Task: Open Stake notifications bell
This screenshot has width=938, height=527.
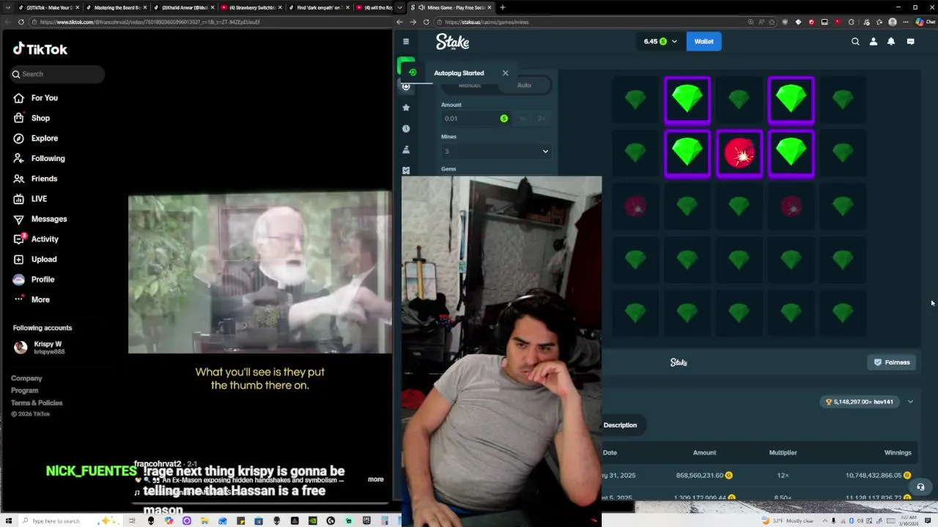Action: pos(891,42)
